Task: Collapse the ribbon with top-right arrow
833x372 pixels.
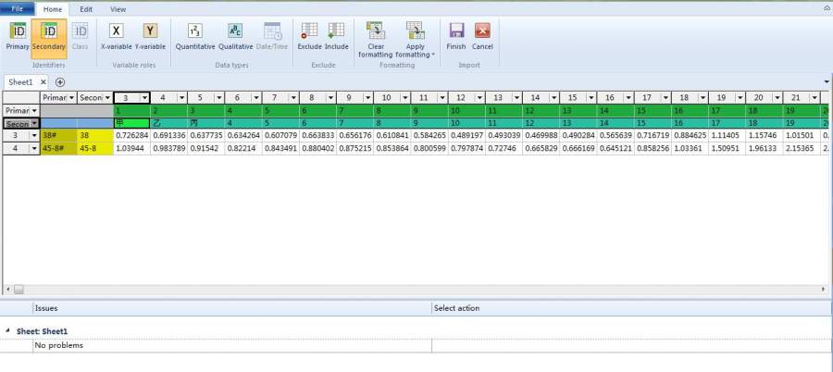Action: [827, 8]
